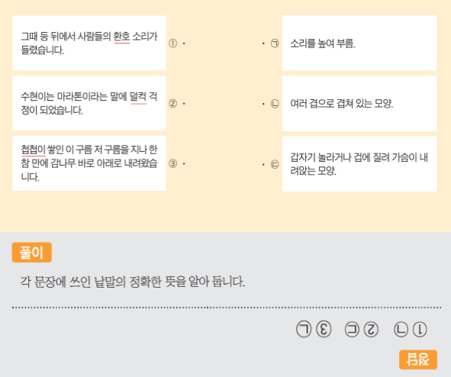Click the circled ㉠ marker
Viewport: 451px width, 377px height.
(x=275, y=43)
